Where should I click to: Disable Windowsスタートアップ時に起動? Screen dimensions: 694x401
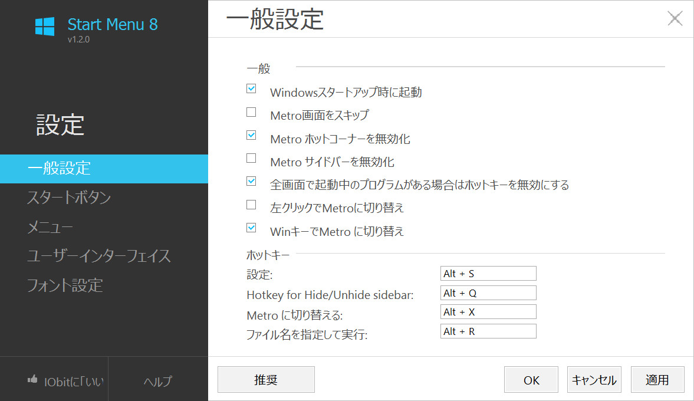(x=251, y=88)
